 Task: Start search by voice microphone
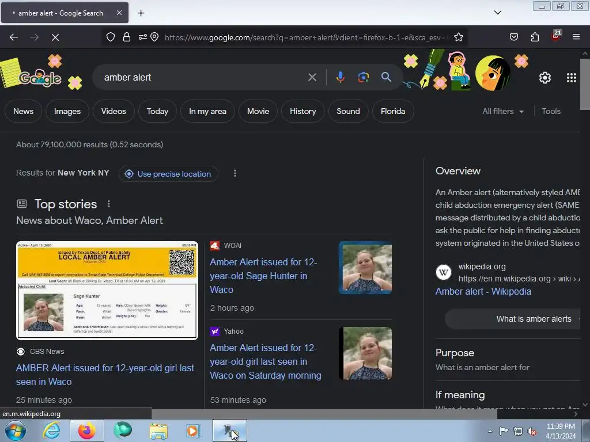[340, 77]
